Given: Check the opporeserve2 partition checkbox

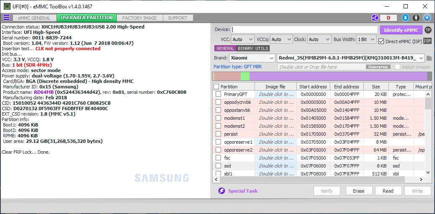Looking at the screenshot, I should pyautogui.click(x=218, y=150).
